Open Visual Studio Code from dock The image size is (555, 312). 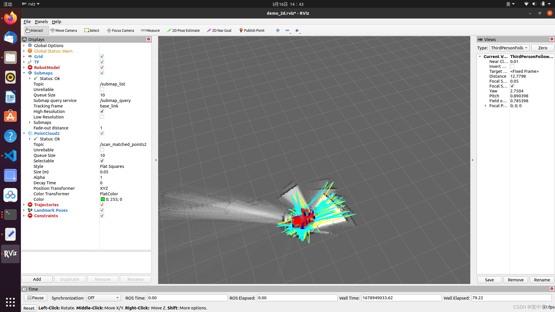click(10, 156)
